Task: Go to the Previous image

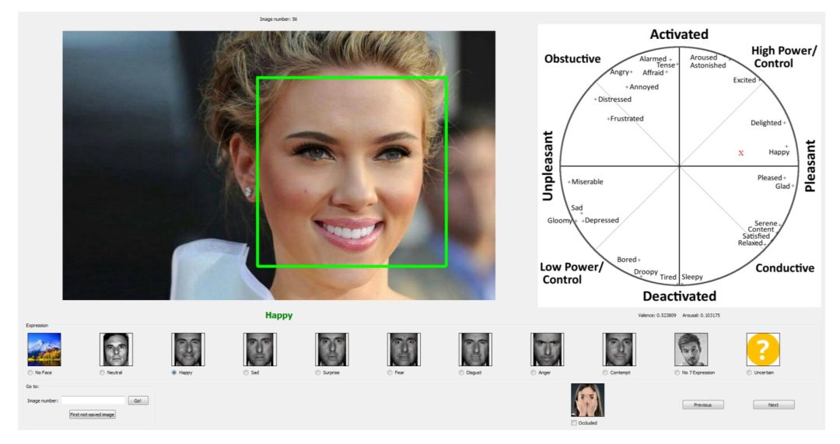Action: (703, 405)
